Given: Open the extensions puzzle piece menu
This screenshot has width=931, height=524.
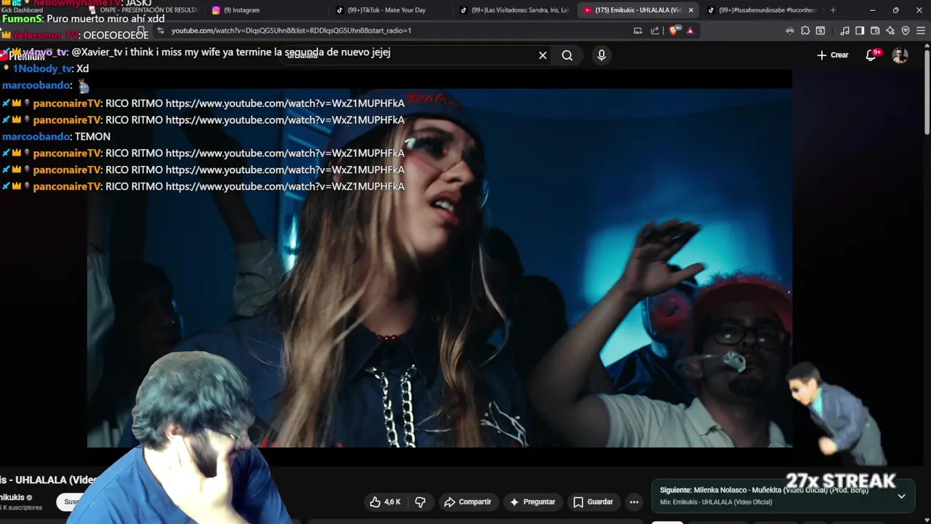Looking at the screenshot, I should [x=805, y=31].
